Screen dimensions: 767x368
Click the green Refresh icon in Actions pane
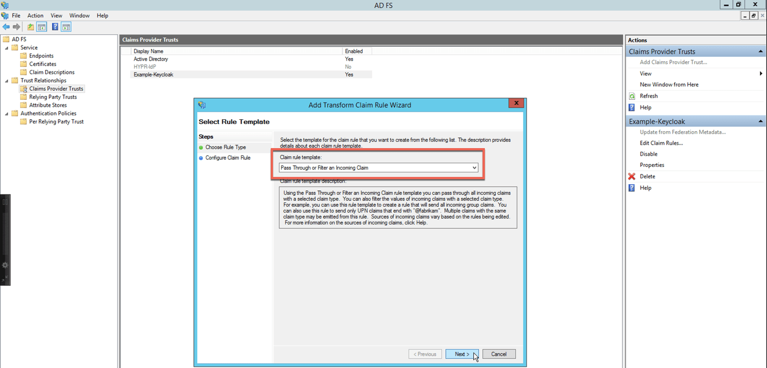point(632,96)
